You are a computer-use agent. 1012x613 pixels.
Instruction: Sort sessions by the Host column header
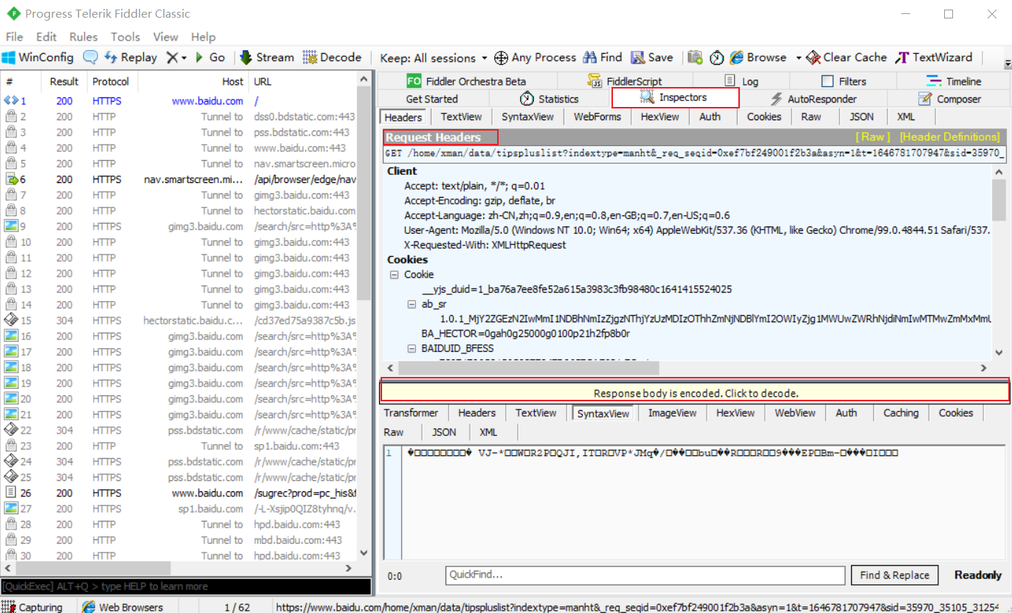click(x=193, y=82)
